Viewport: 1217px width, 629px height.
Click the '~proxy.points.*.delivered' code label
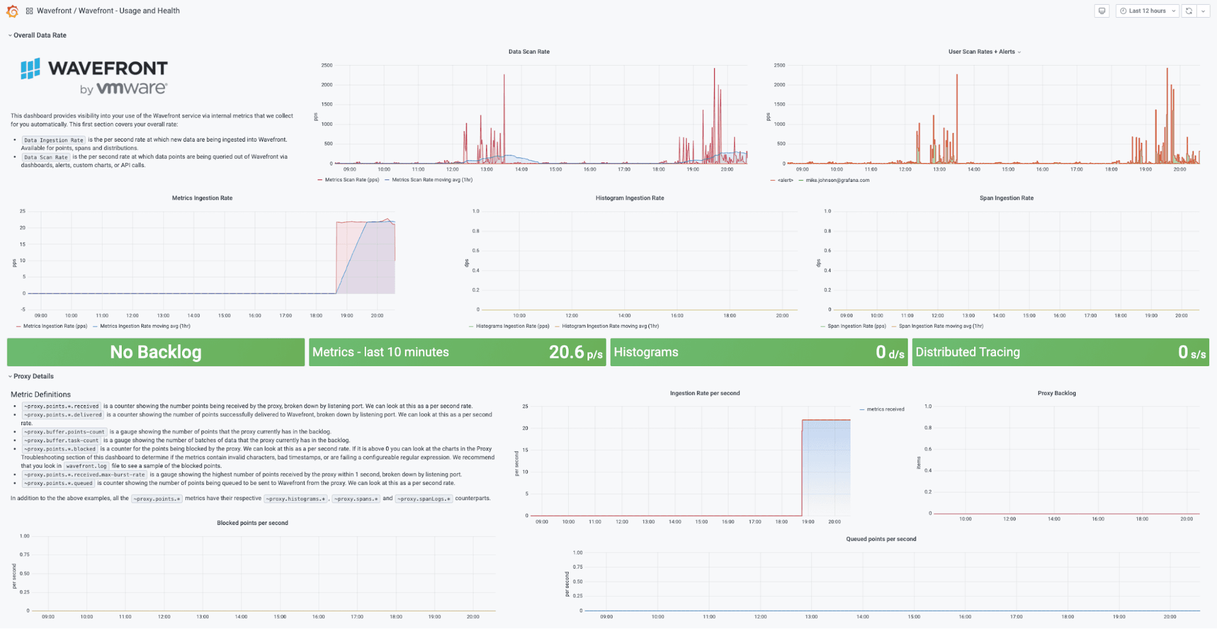pos(63,415)
